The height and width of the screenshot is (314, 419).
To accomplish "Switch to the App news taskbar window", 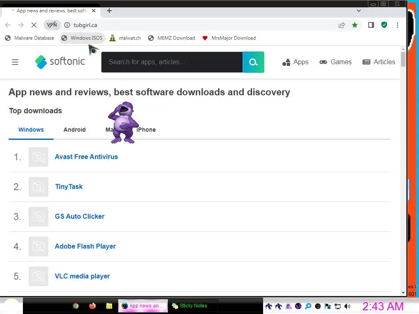I will click(143, 306).
